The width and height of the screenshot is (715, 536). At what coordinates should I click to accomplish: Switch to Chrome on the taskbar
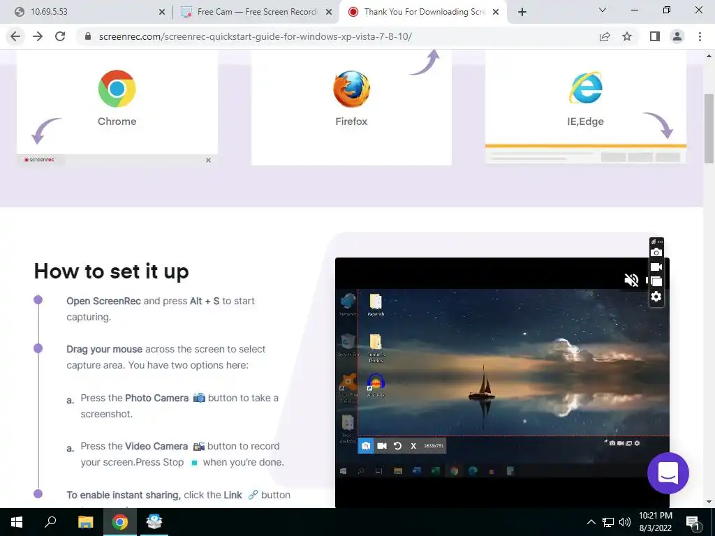click(x=120, y=522)
